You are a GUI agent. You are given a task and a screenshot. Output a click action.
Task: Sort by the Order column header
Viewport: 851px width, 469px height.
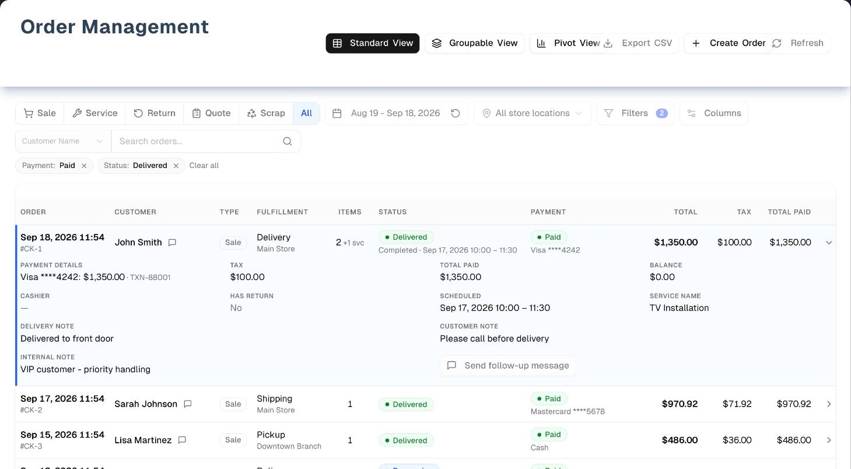33,212
